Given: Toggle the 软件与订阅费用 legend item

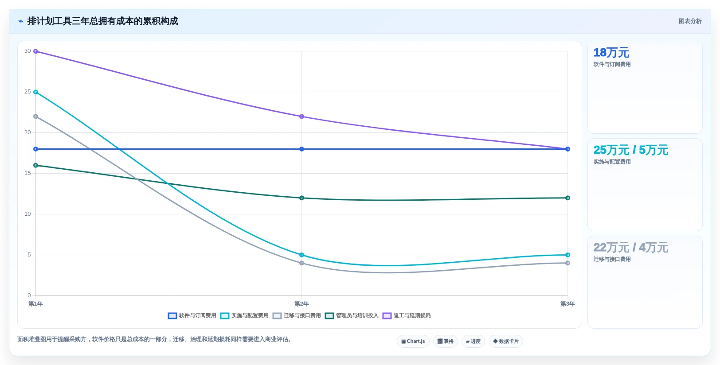Looking at the screenshot, I should pos(192,316).
